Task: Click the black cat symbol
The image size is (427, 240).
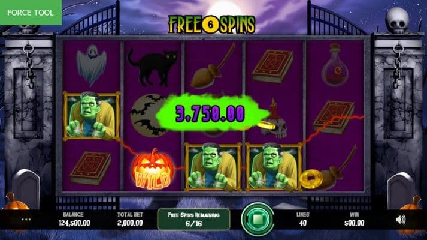Action: click(152, 66)
